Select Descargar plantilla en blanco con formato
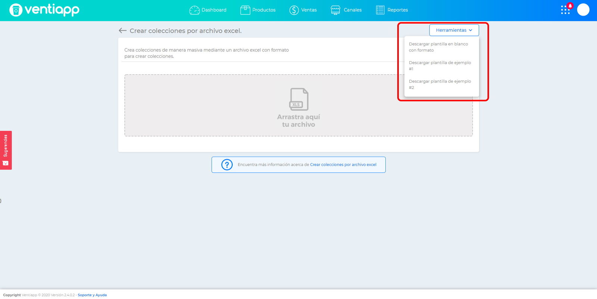Viewport: 597px width, 299px height. coord(441,47)
